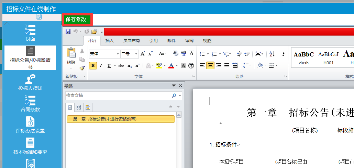Go to 技术标准和要求 in the sidebar

(x=30, y=146)
